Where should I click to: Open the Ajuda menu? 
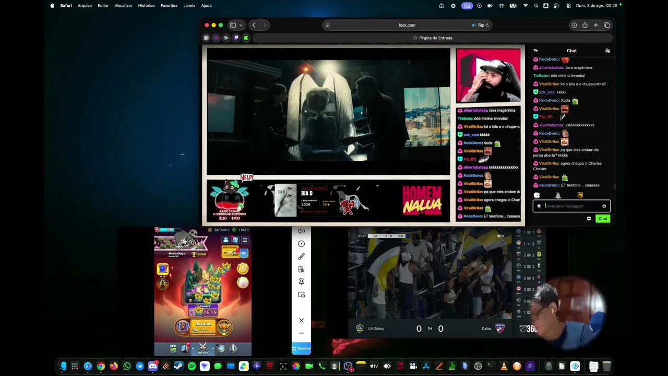(206, 6)
